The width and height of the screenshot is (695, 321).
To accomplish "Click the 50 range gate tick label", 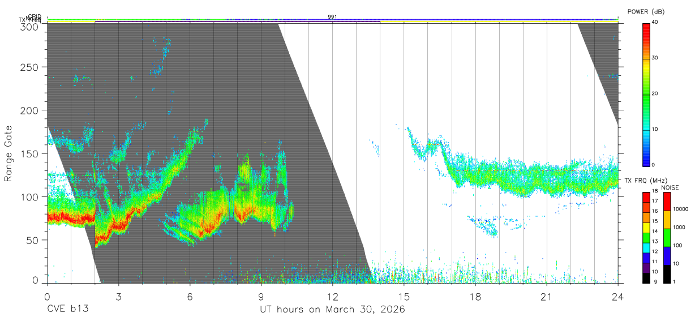I will (x=32, y=240).
